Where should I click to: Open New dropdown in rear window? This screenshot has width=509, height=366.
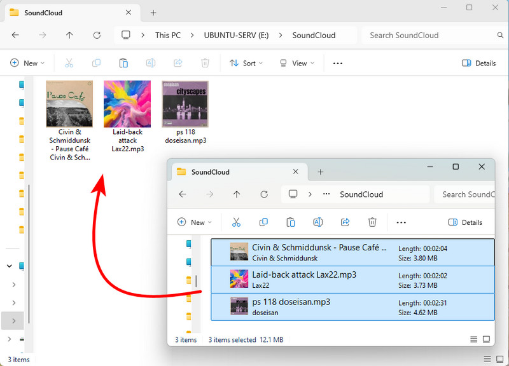point(27,63)
